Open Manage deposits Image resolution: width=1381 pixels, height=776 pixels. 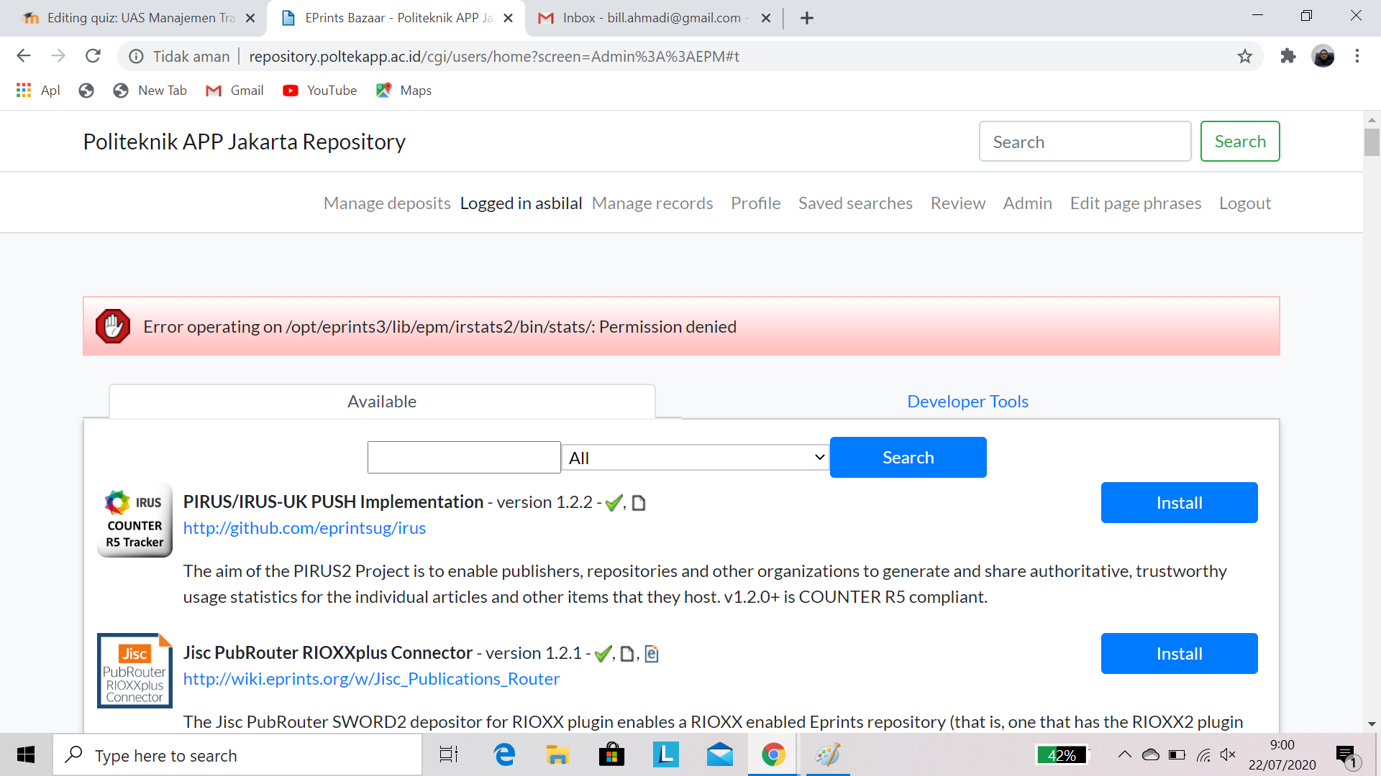click(387, 203)
